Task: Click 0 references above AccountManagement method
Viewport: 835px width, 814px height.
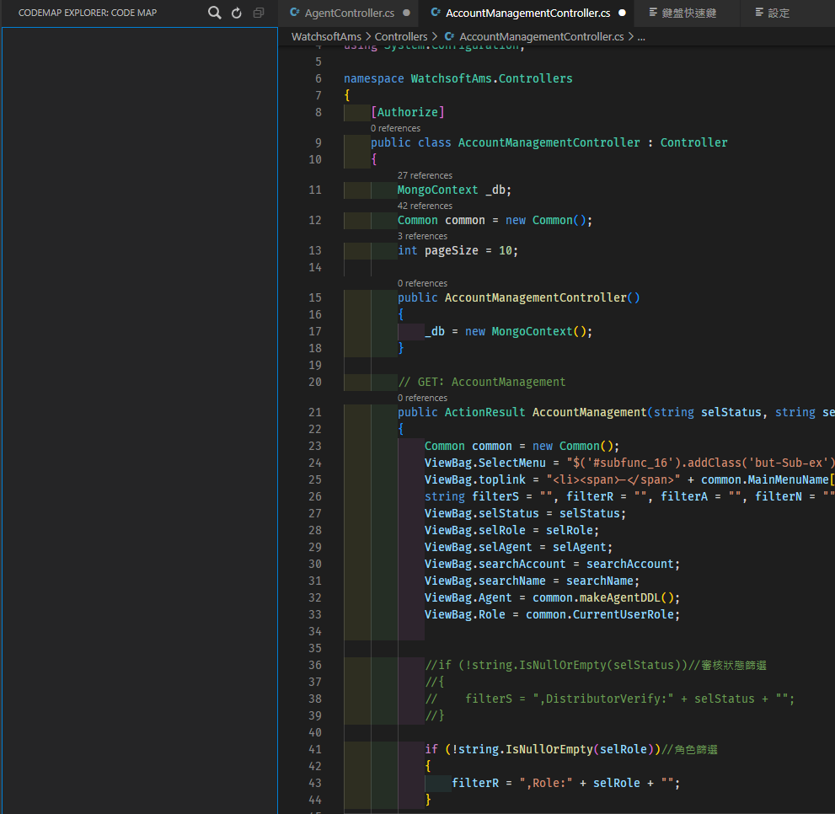Action: (x=422, y=397)
